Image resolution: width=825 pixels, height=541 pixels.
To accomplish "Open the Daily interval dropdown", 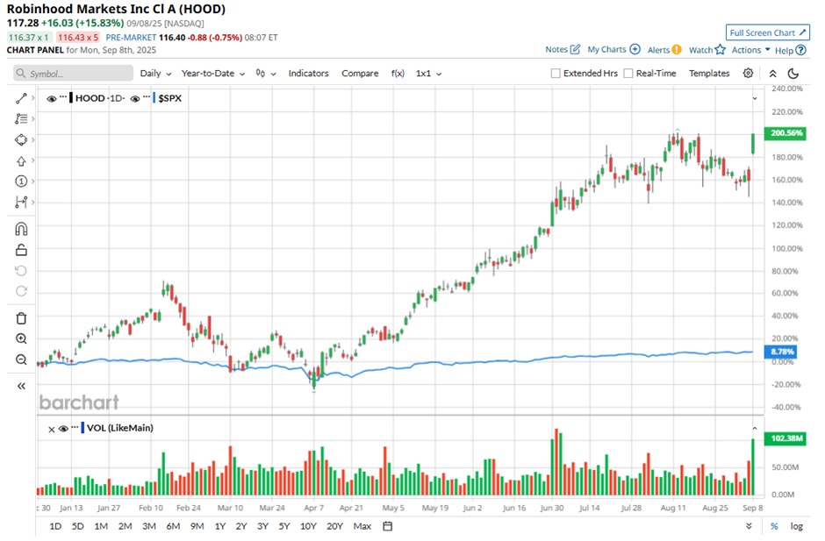I will (x=155, y=74).
